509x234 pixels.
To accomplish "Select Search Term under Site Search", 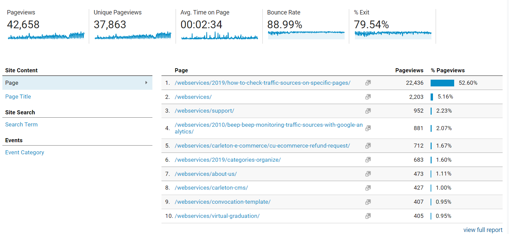I will (x=22, y=124).
